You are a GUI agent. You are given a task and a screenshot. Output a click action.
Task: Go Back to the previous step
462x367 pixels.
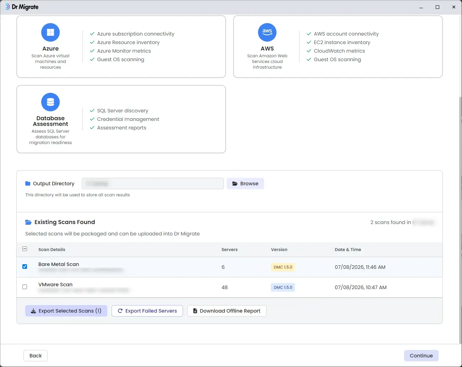pos(36,356)
